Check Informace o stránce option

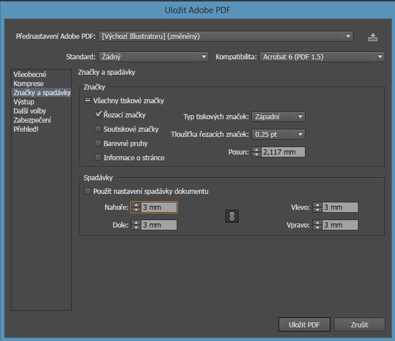click(x=99, y=158)
